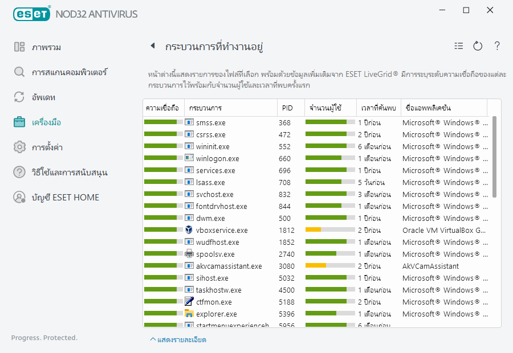Click the process list vertical scrollbar
Viewport: 513px width, 353px height.
(494, 157)
